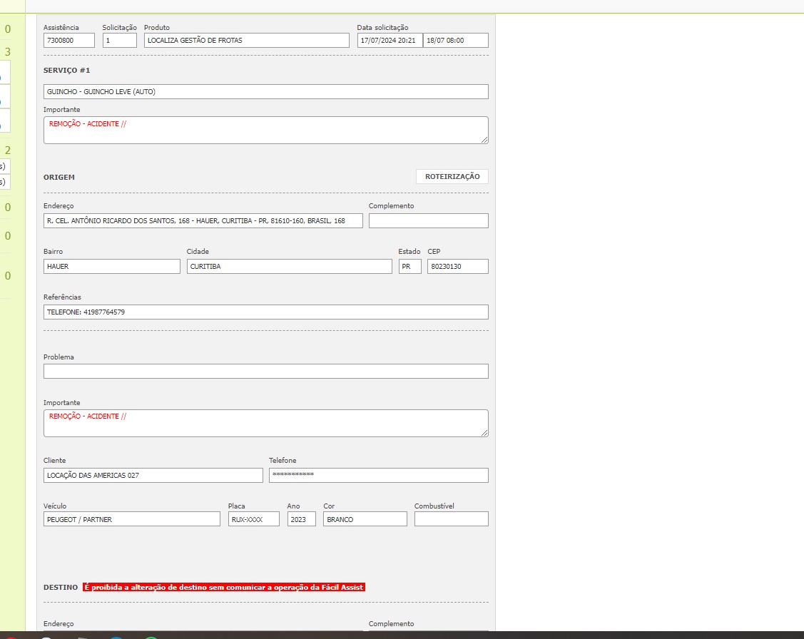The width and height of the screenshot is (804, 639).
Task: Click the Guincho Leve service field
Action: [x=265, y=92]
